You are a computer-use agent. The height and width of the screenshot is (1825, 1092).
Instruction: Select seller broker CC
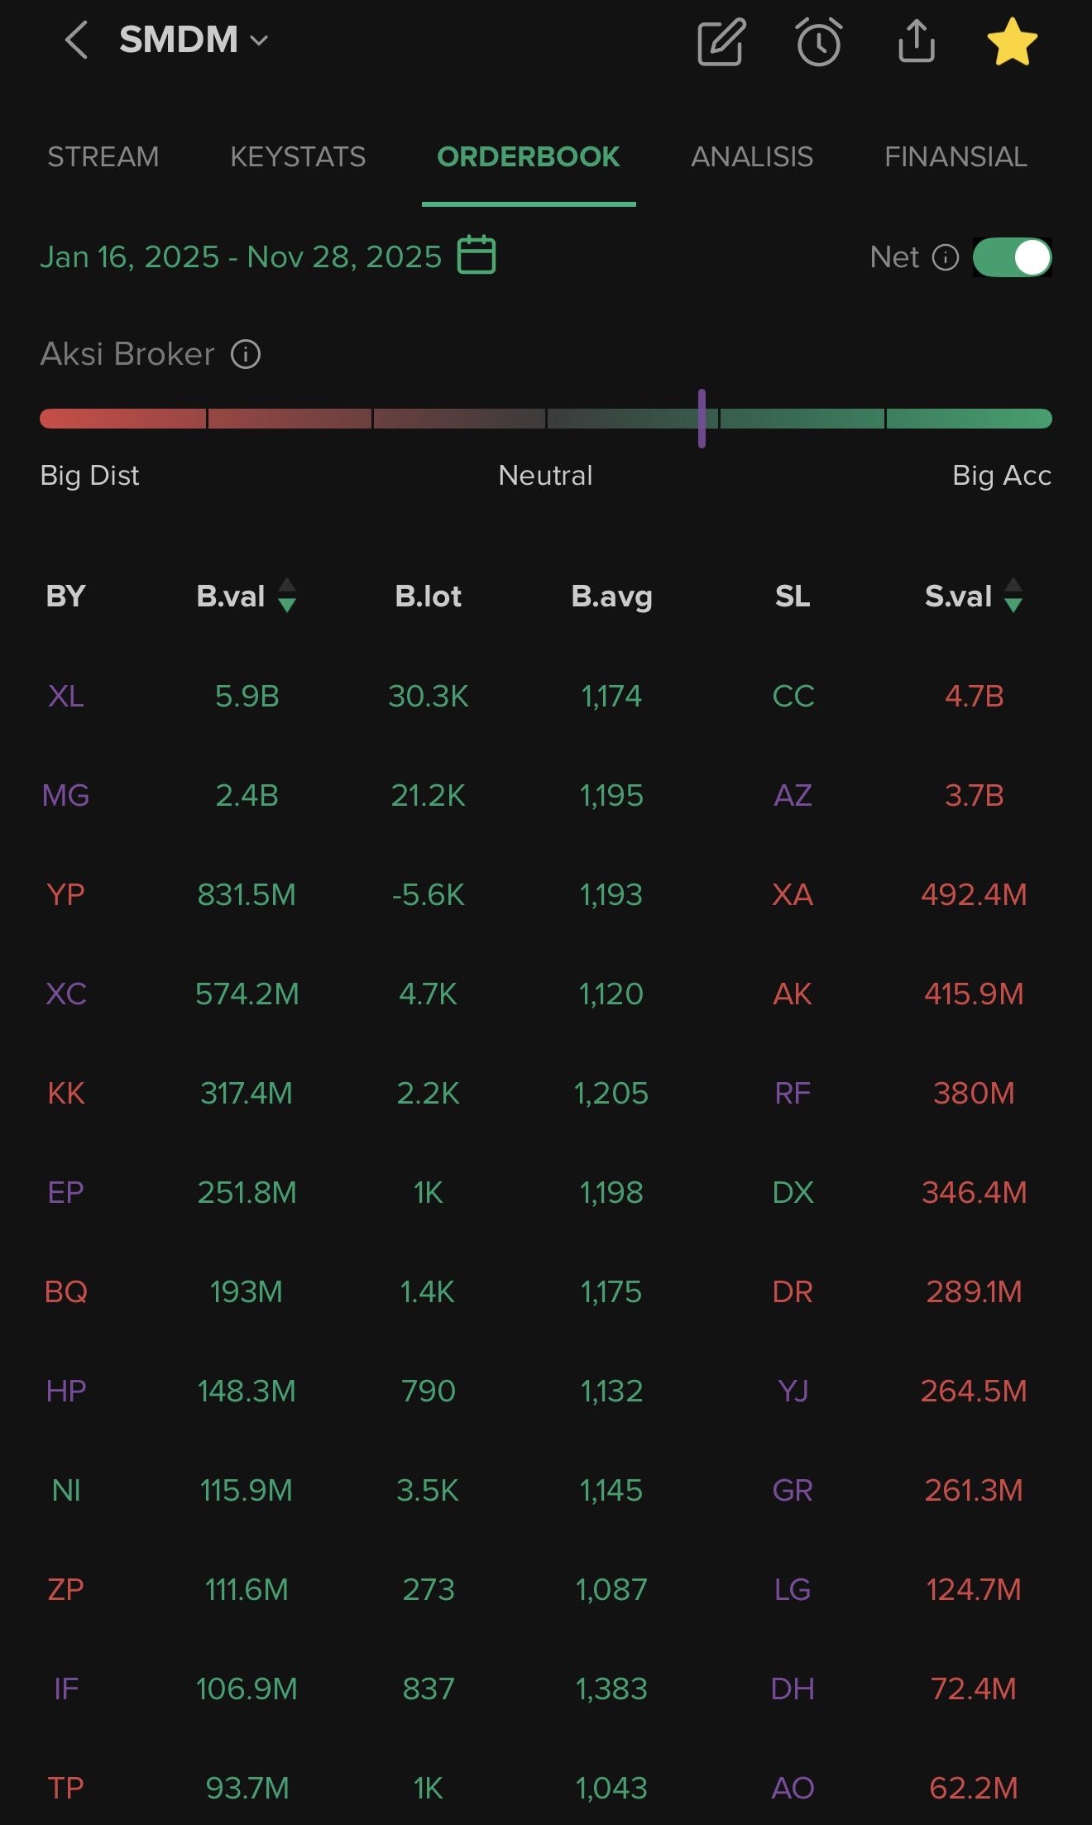click(793, 697)
